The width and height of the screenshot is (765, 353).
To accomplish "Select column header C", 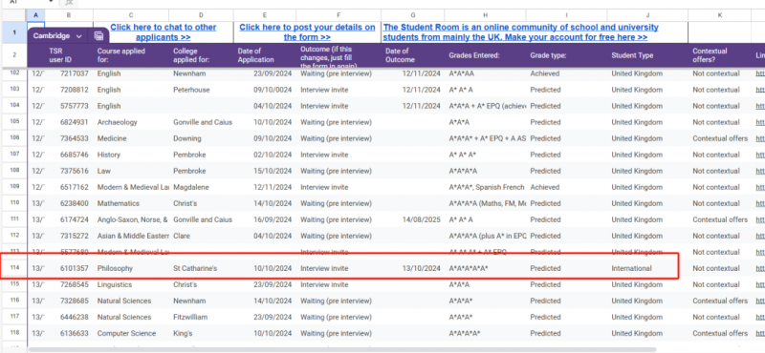I will (131, 15).
